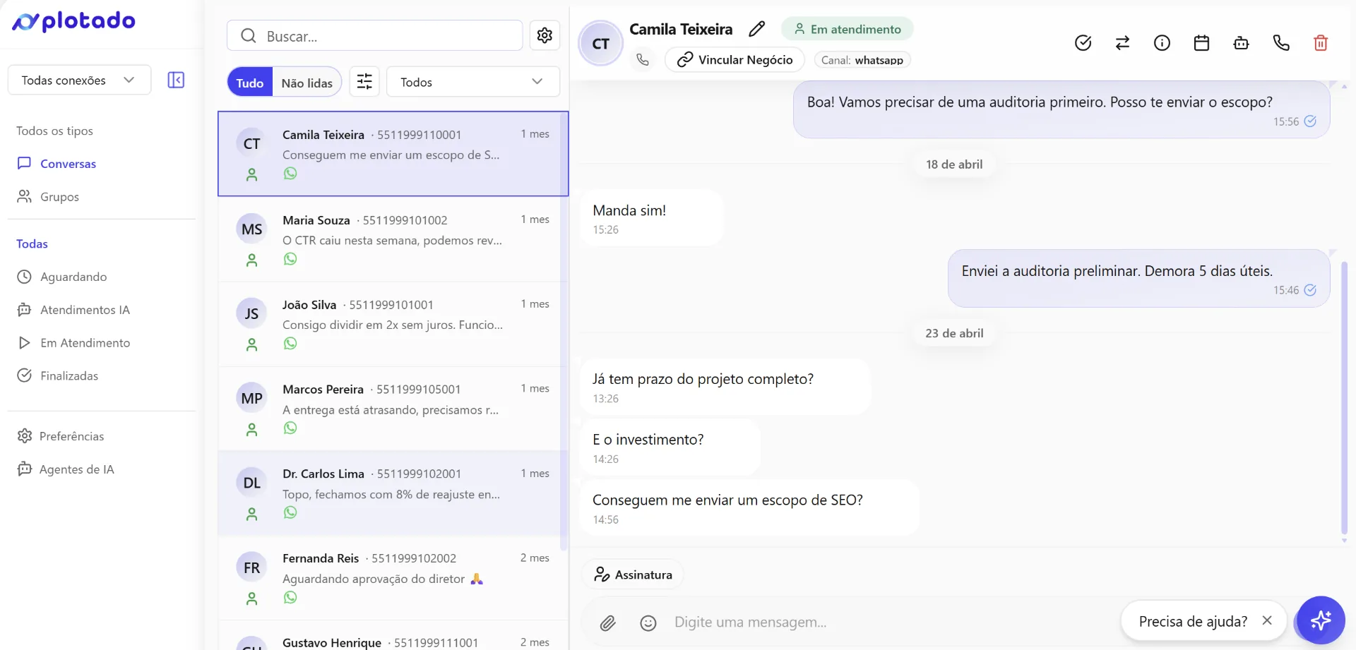Open Marcos Pereira conversation
The image size is (1356, 650).
[x=393, y=409]
